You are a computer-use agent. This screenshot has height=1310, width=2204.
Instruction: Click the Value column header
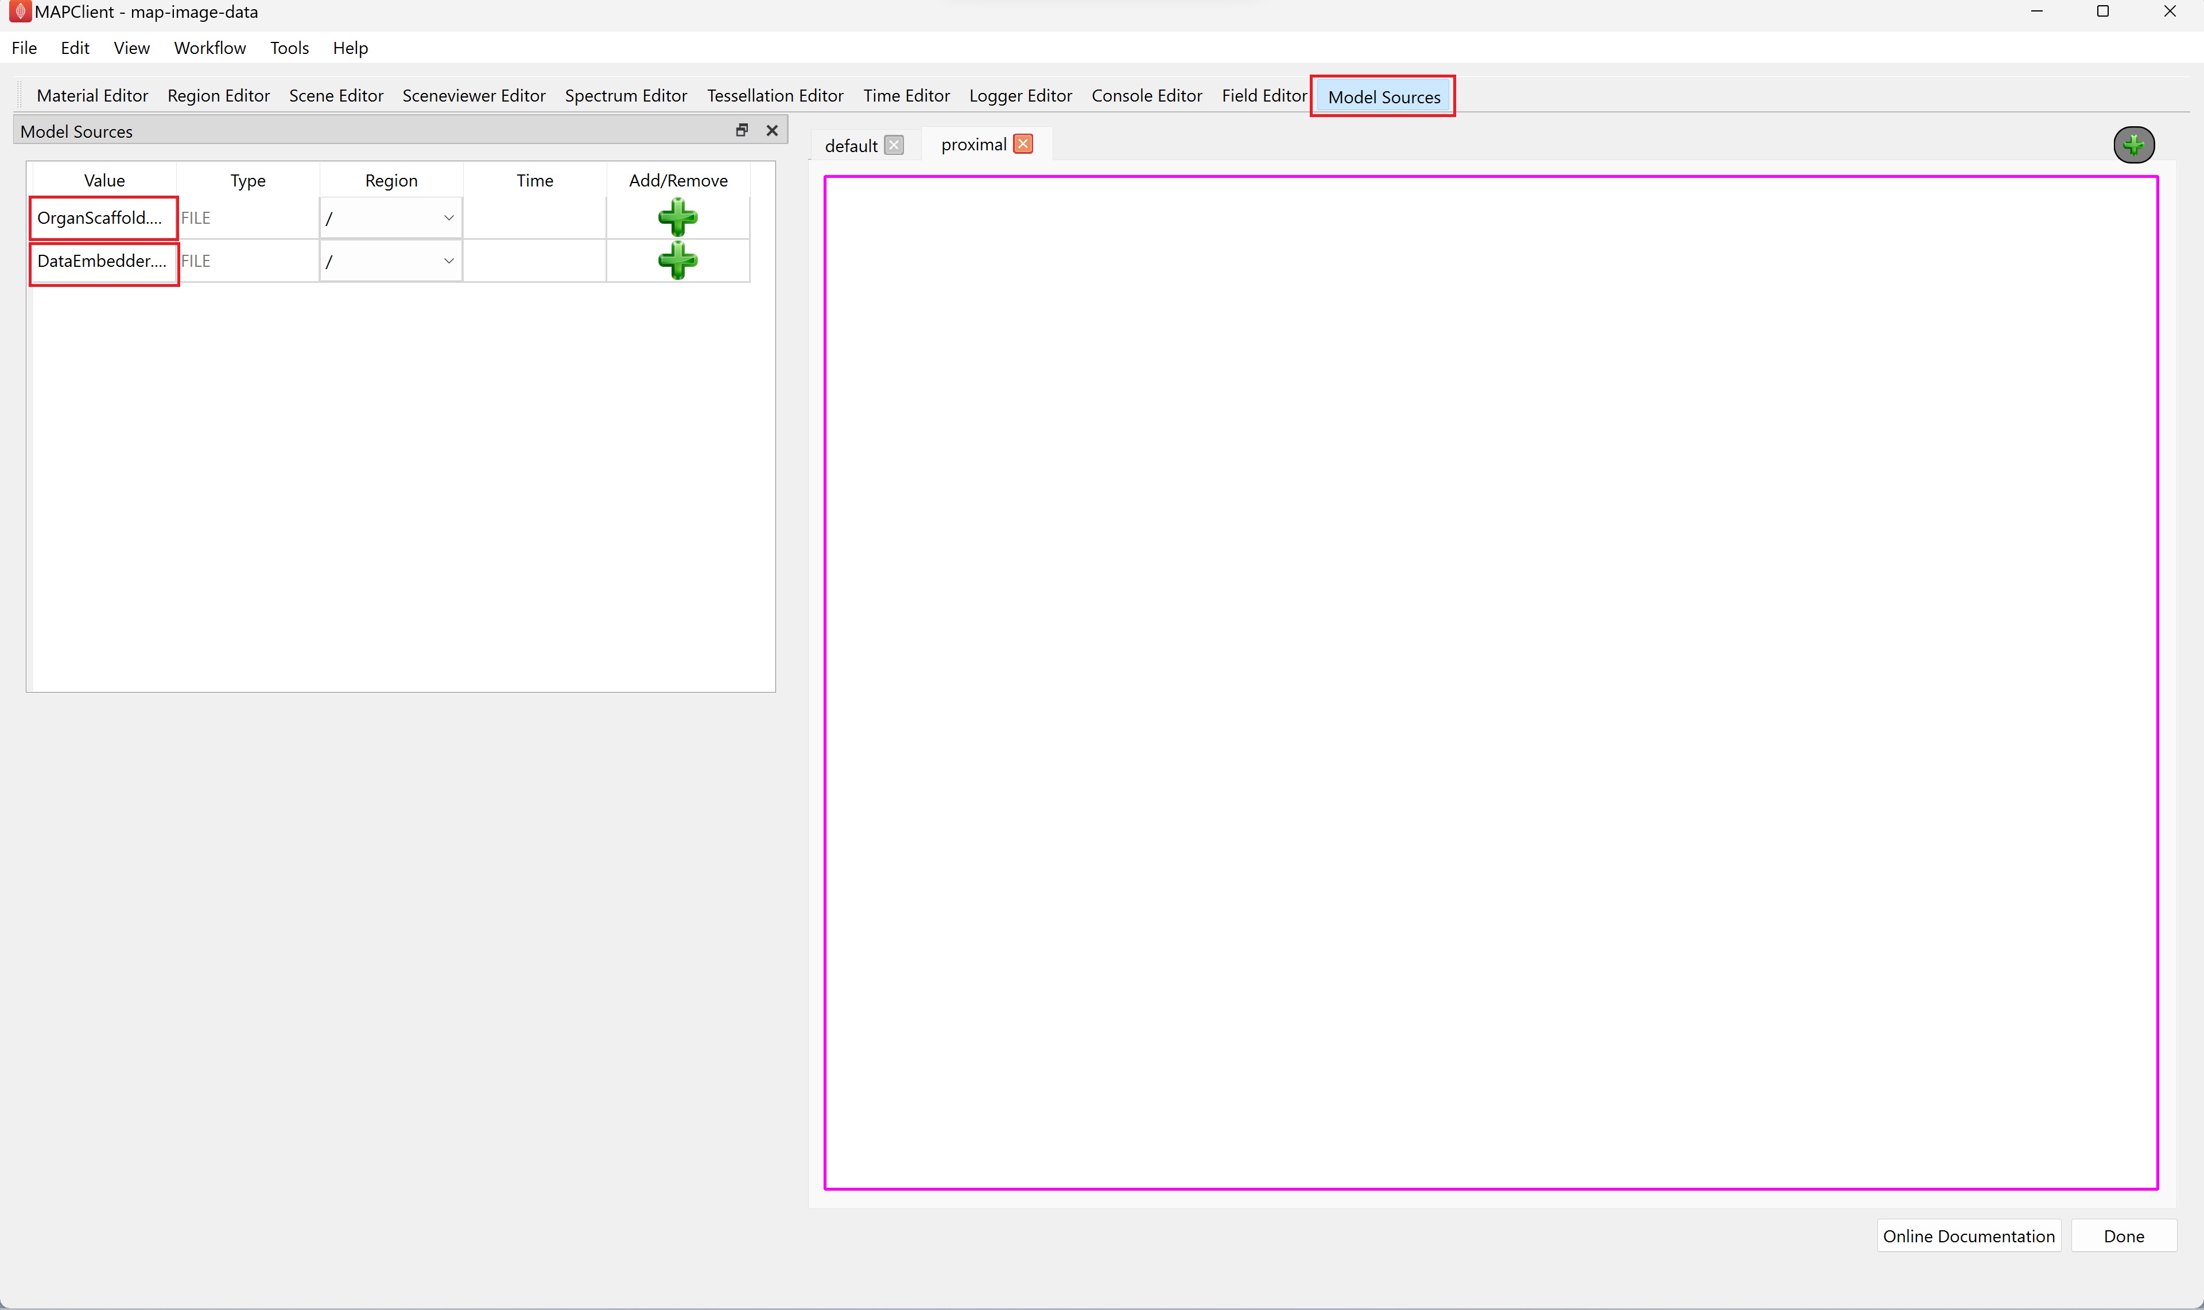(104, 180)
